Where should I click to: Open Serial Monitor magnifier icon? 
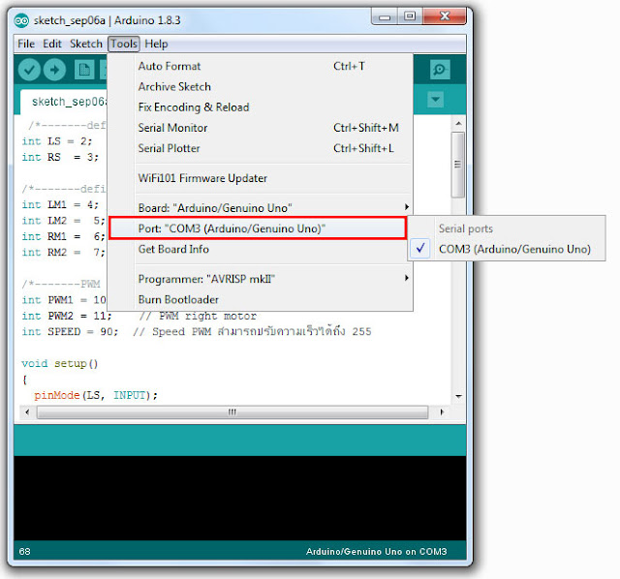[x=439, y=70]
